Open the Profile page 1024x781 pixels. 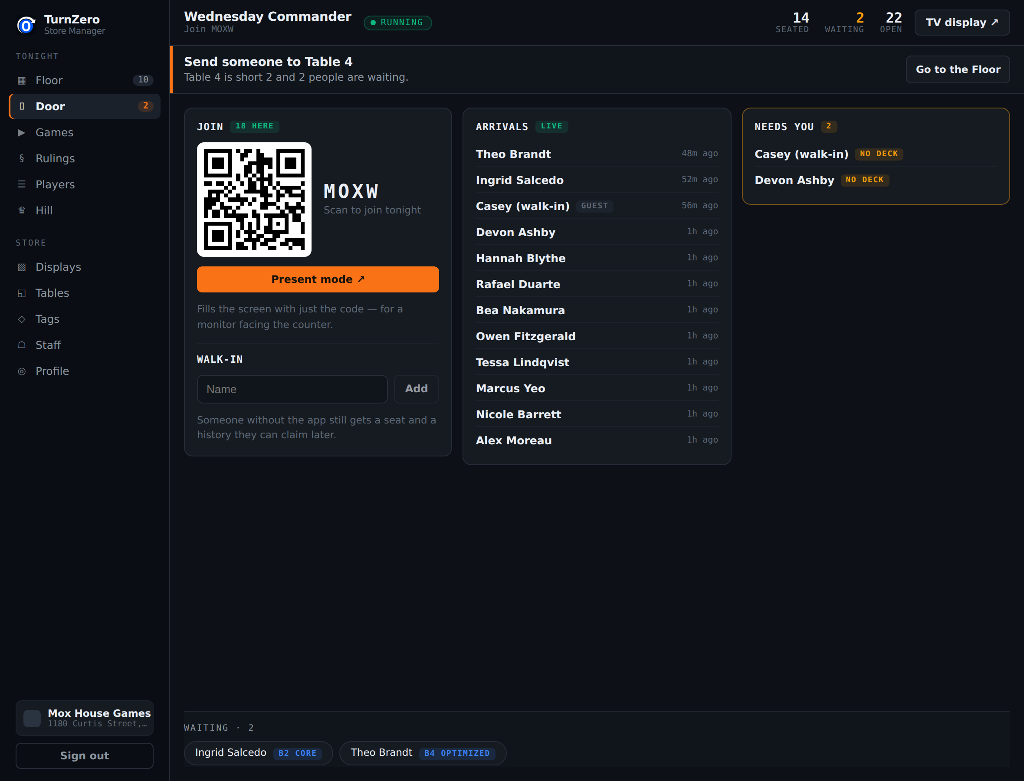click(85, 371)
